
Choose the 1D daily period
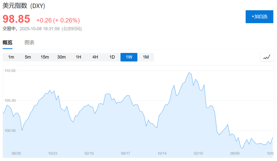coord(112,57)
